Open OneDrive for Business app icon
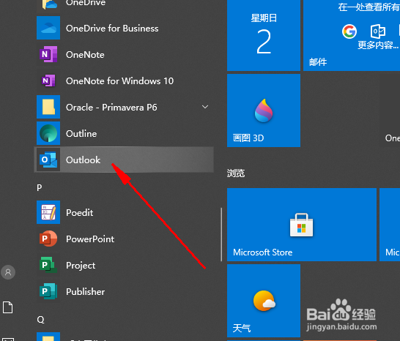Screen dimensions: 400x341 48,28
